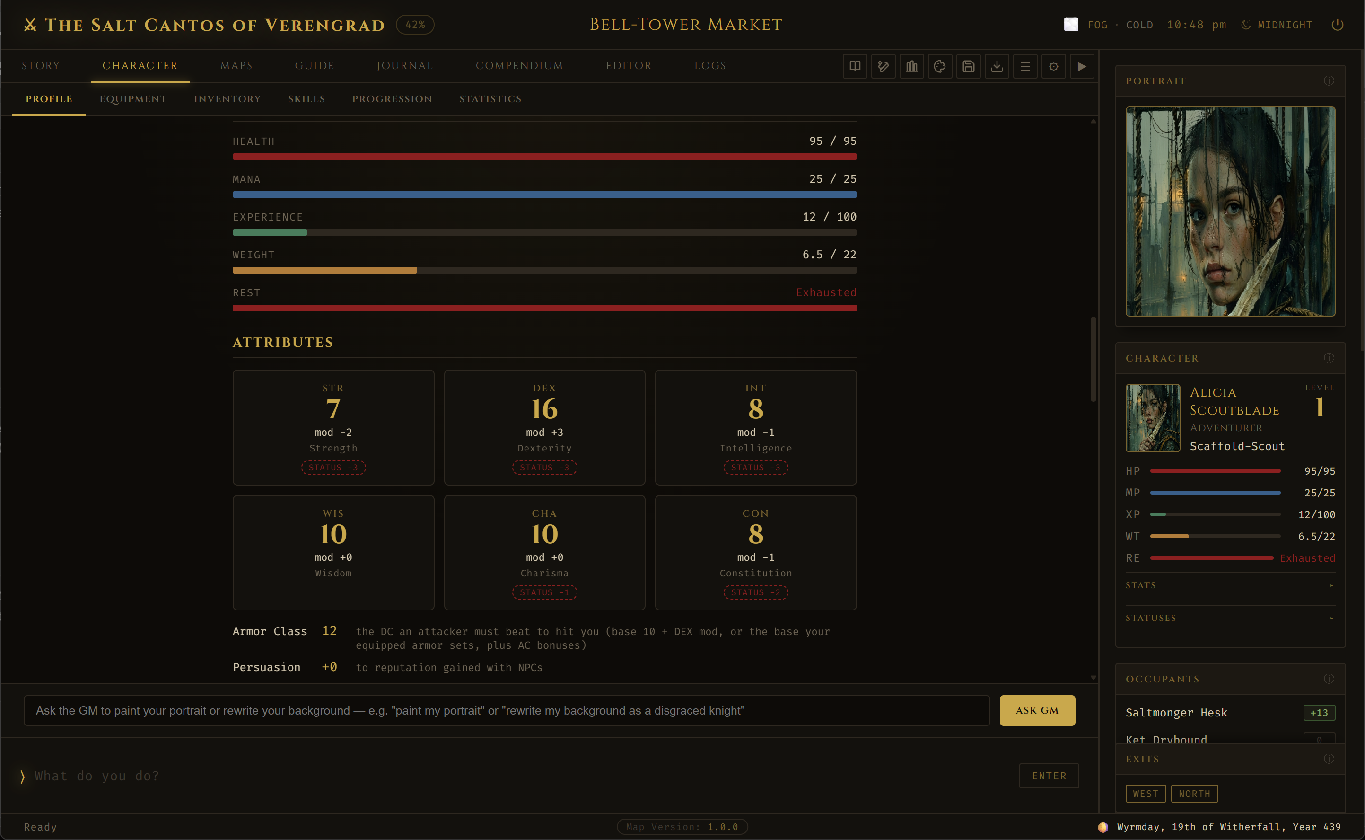Click the white fog weather icon
The image size is (1365, 840).
(1071, 25)
